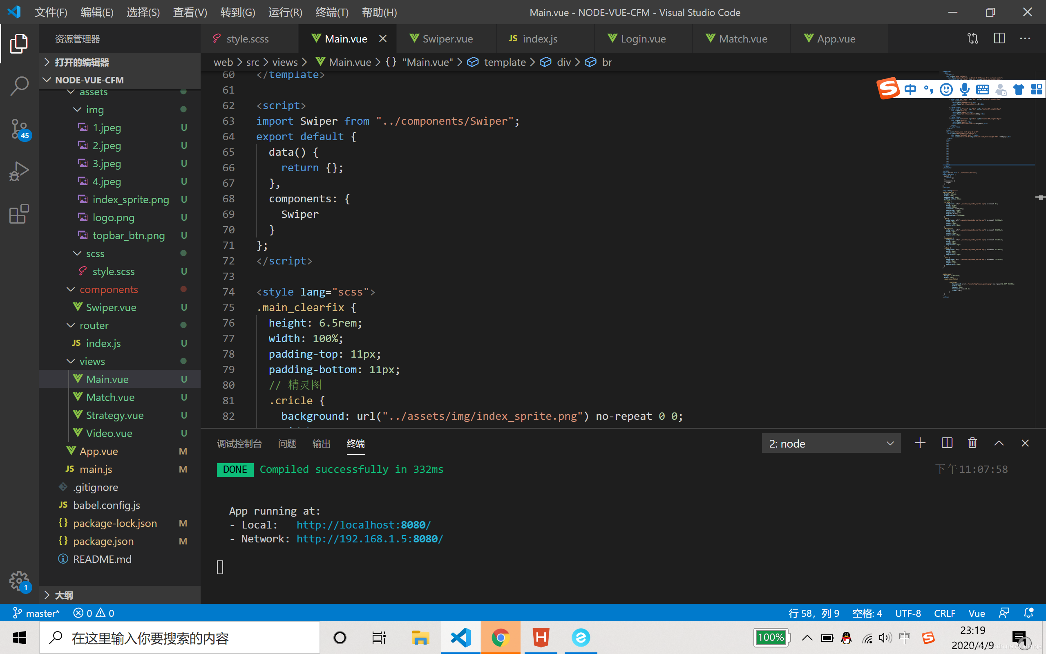Click 行 58, 列 9 cursor position
This screenshot has height=654, width=1046.
click(x=814, y=613)
